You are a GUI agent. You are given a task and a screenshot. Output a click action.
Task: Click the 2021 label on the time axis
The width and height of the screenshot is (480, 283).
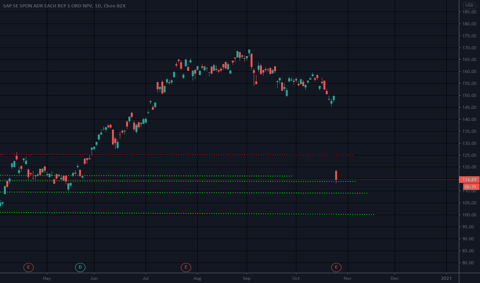pos(447,278)
